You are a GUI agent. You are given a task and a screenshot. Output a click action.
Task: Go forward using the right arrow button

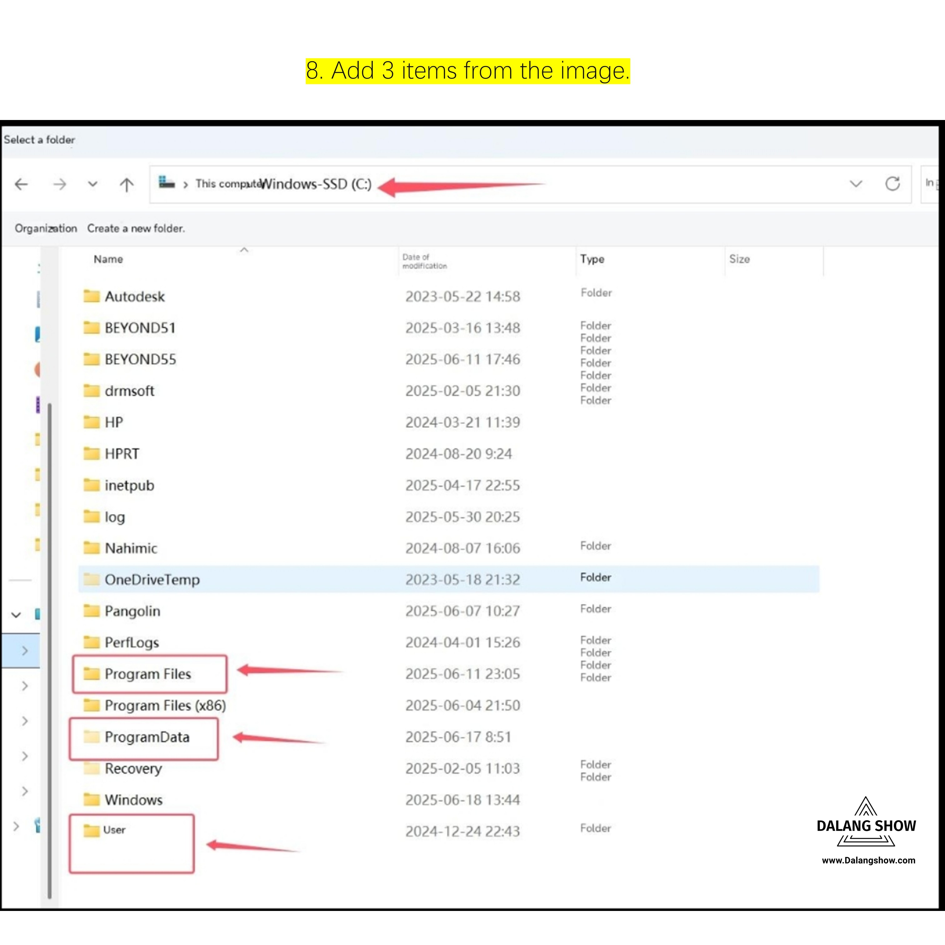tap(60, 184)
